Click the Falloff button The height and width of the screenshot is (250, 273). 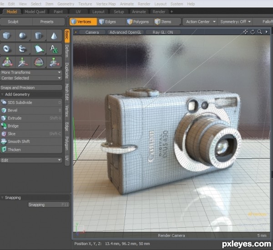[x=263, y=22]
